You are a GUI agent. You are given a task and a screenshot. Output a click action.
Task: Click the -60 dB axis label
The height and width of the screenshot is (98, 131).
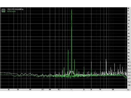click(x=129, y=40)
